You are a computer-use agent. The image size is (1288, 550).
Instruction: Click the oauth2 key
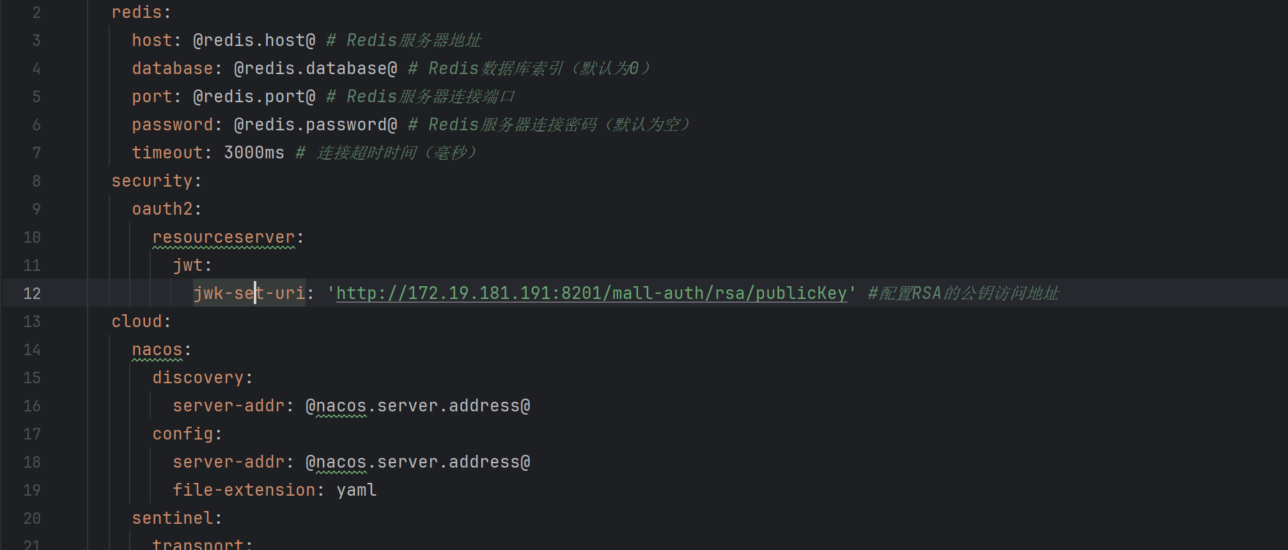pos(162,209)
